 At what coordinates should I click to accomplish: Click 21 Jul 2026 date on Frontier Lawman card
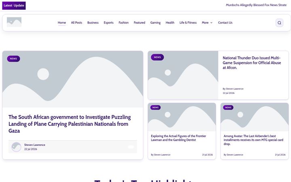coord(207,154)
